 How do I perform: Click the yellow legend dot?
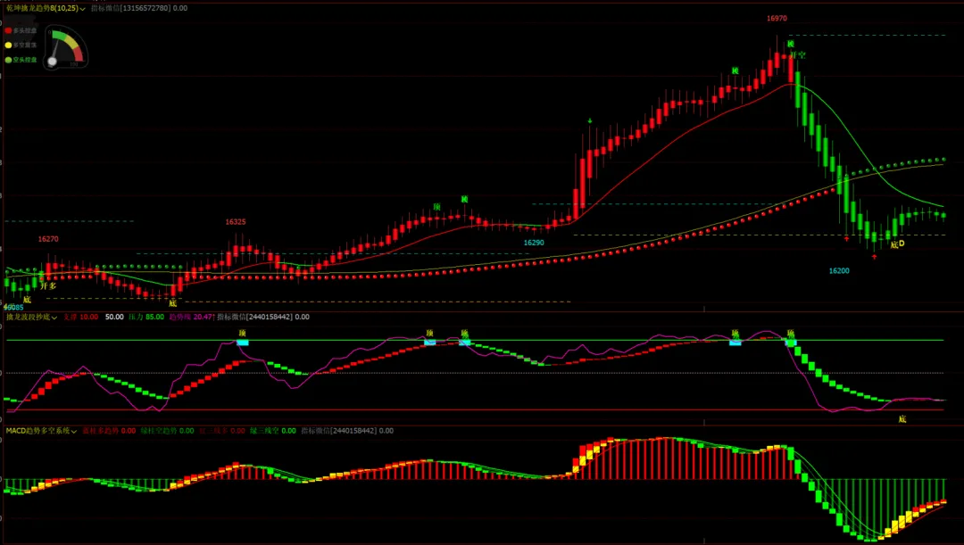click(x=8, y=45)
